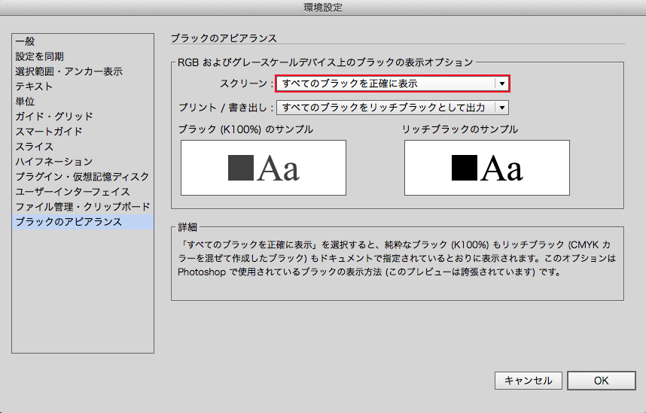Select スライス in the category list
The width and height of the screenshot is (646, 413).
(x=82, y=147)
